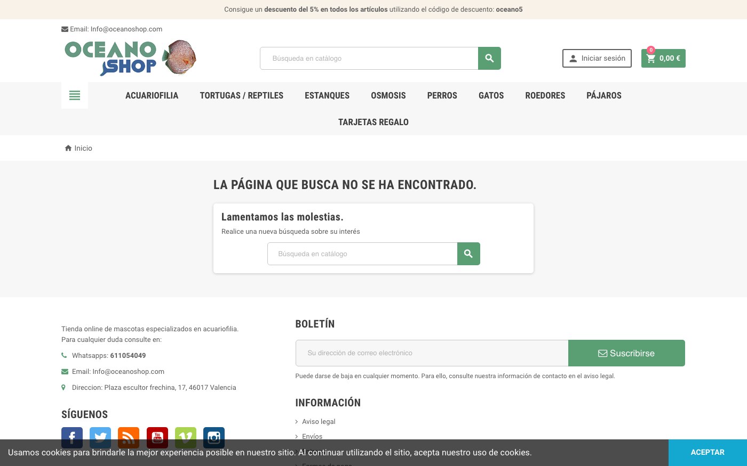This screenshot has height=466, width=747.
Task: Open the hamburger category menu icon
Action: 75,95
